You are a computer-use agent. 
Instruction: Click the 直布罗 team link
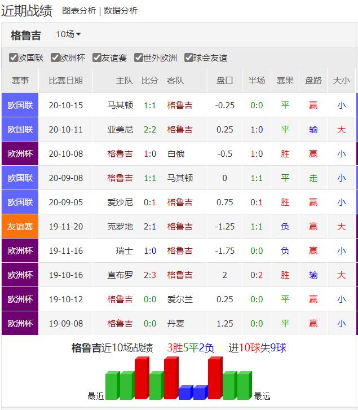120,275
